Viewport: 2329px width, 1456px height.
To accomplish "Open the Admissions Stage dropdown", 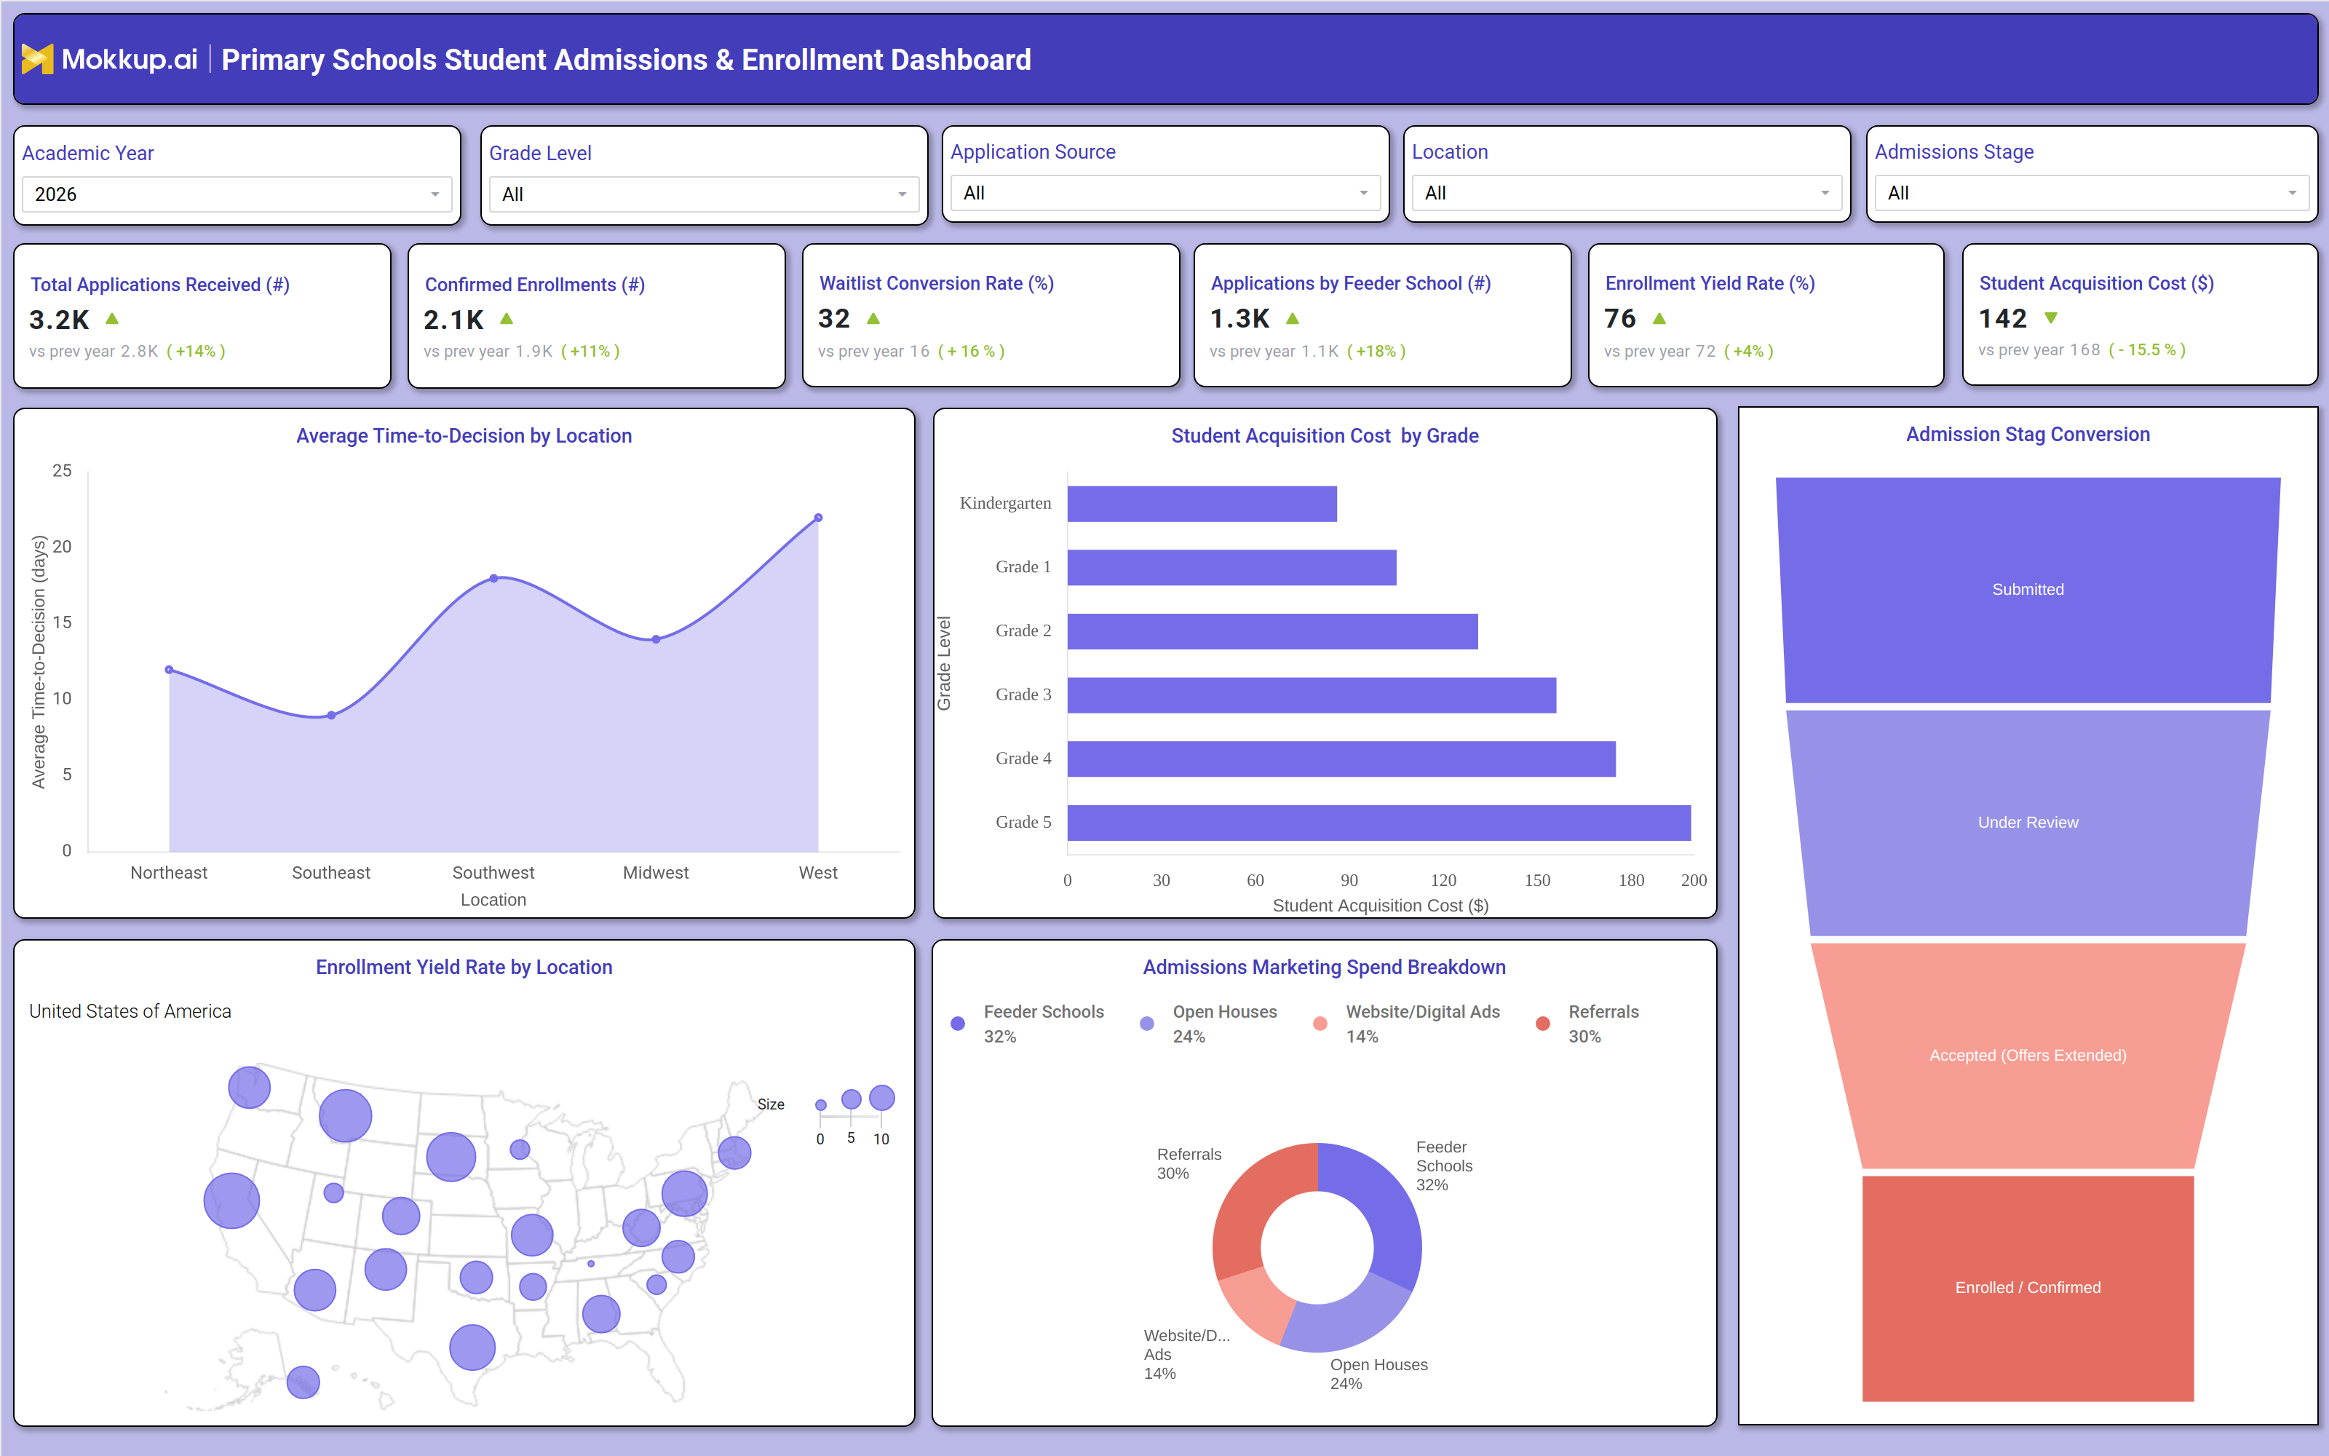I will point(2091,194).
